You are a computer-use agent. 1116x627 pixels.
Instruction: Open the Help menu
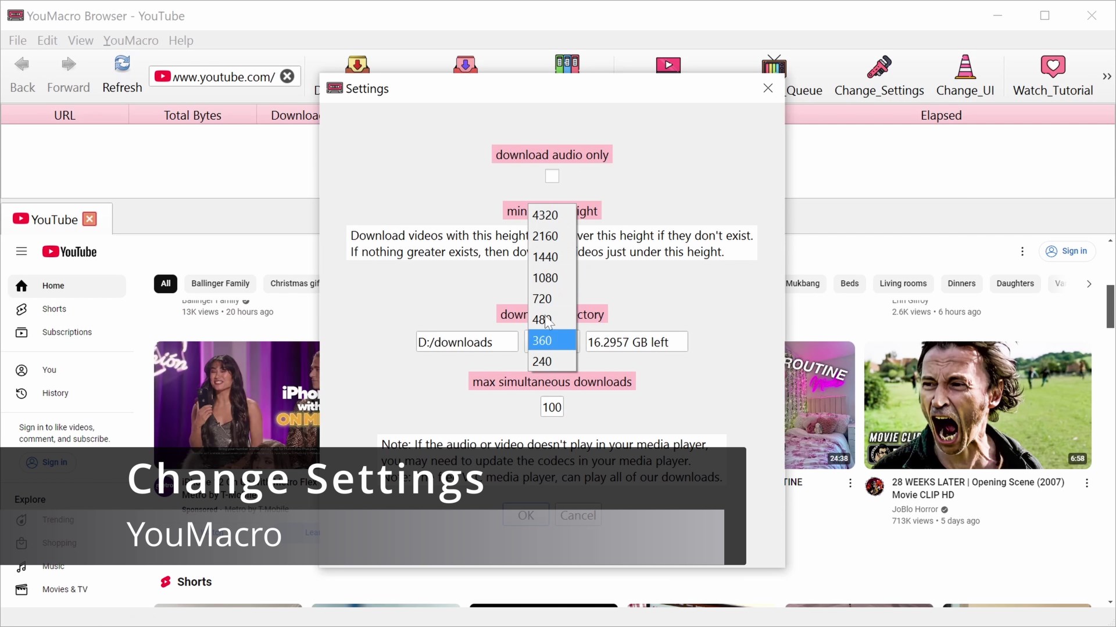181,41
